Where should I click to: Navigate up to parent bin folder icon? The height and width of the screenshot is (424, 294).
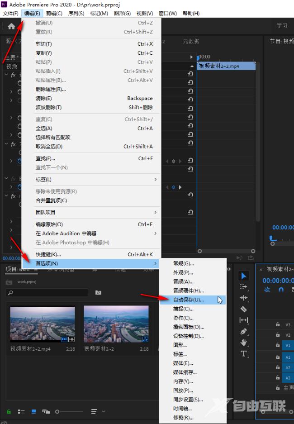click(x=9, y=282)
